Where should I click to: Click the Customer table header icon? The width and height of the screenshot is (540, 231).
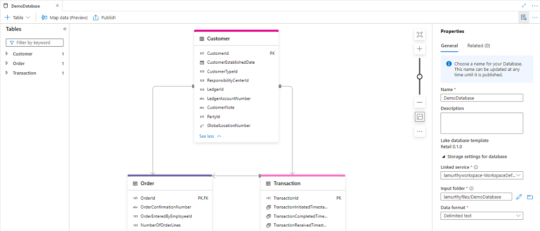202,39
